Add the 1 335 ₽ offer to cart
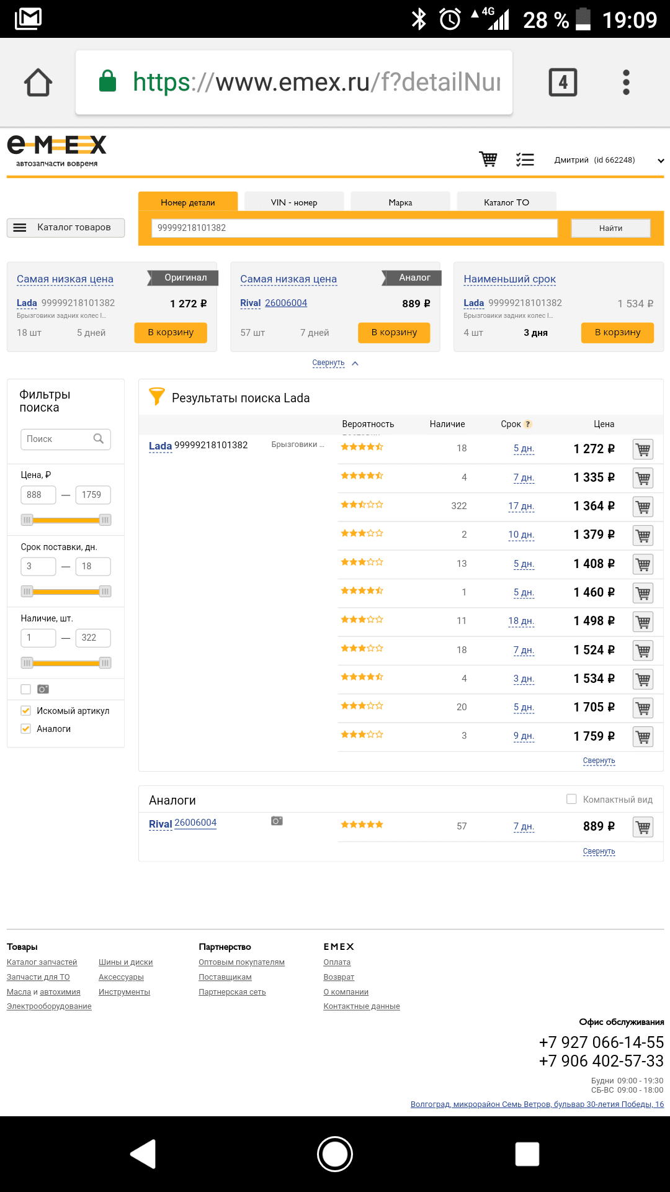The width and height of the screenshot is (670, 1192). [x=643, y=478]
